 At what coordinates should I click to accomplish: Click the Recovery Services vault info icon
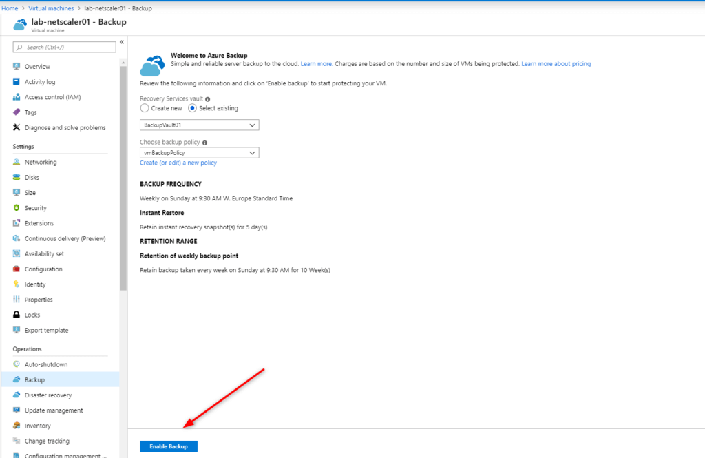click(207, 99)
